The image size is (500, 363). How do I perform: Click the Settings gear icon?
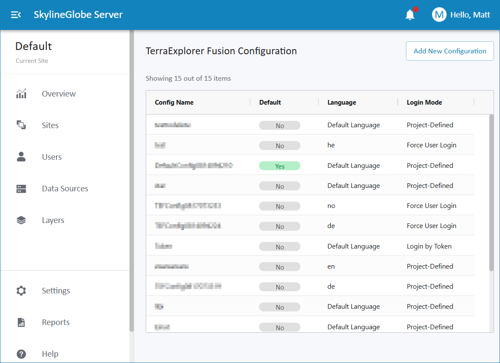point(21,291)
